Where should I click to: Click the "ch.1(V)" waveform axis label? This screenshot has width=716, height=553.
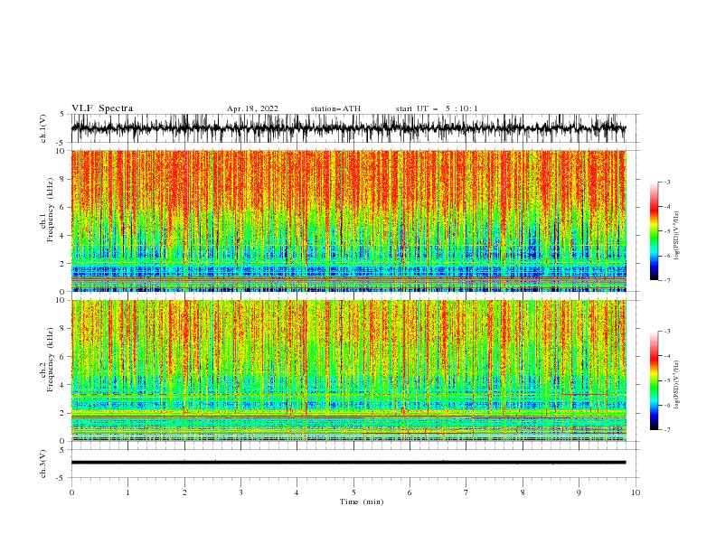coord(43,128)
